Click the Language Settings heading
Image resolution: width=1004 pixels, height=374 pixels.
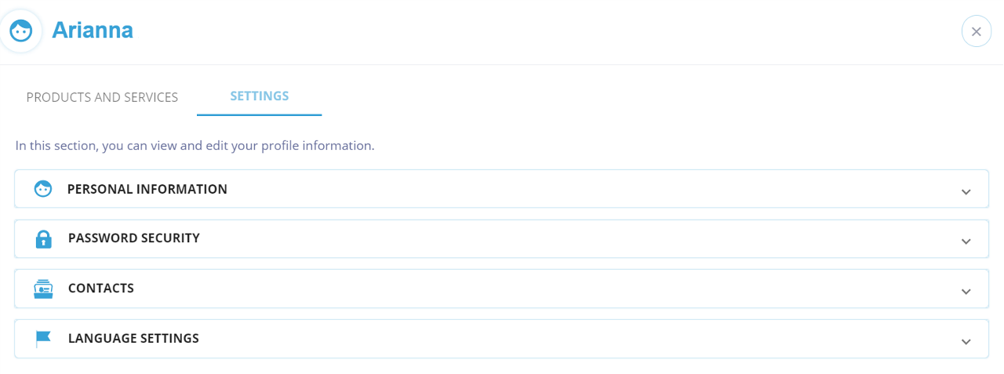point(133,339)
